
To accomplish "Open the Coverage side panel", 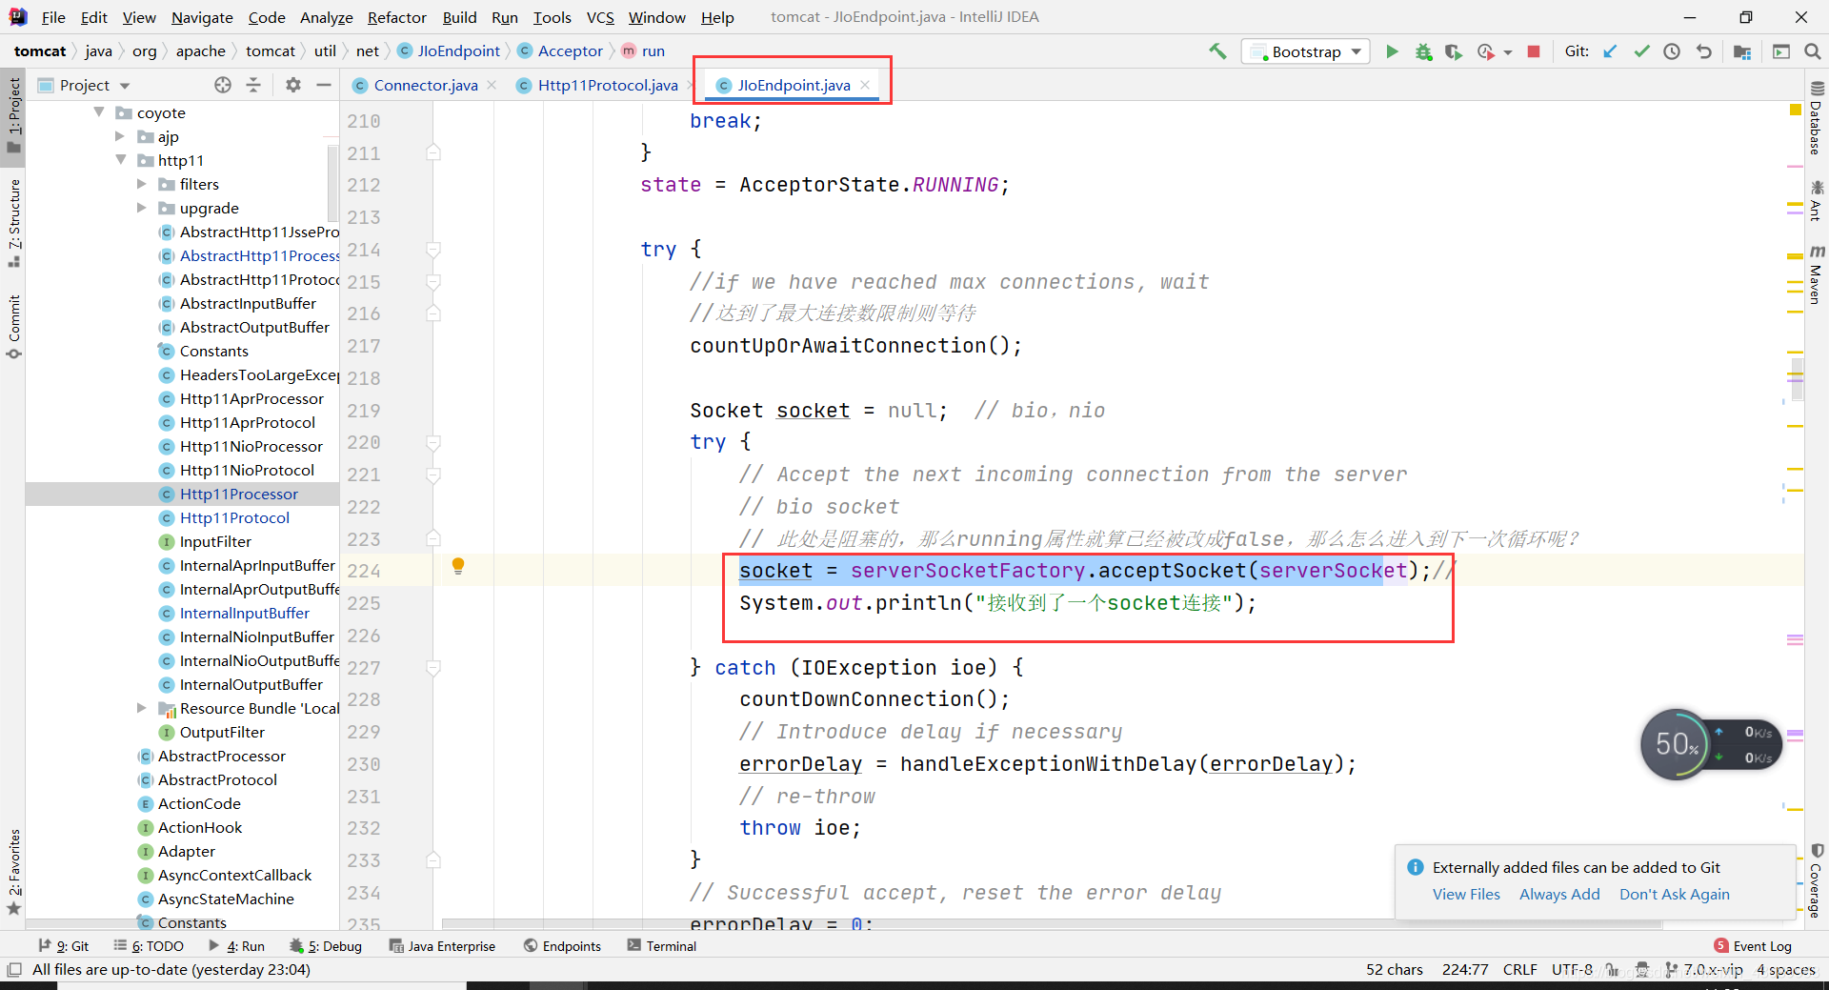I will (1816, 880).
